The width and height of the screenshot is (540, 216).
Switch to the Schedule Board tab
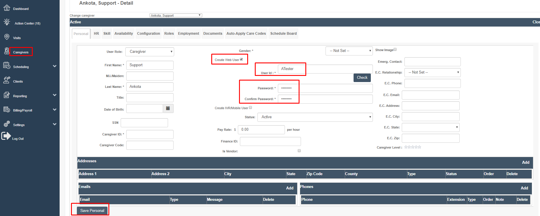click(283, 34)
